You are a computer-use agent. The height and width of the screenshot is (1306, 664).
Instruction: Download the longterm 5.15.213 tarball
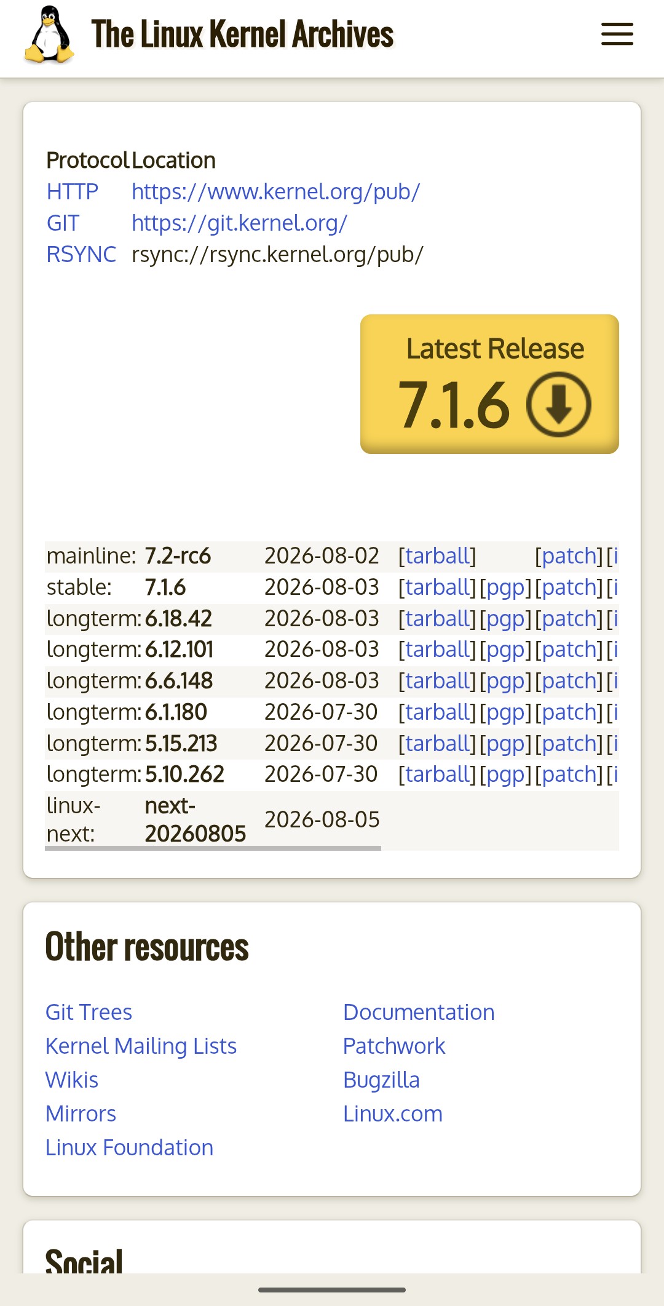click(437, 744)
